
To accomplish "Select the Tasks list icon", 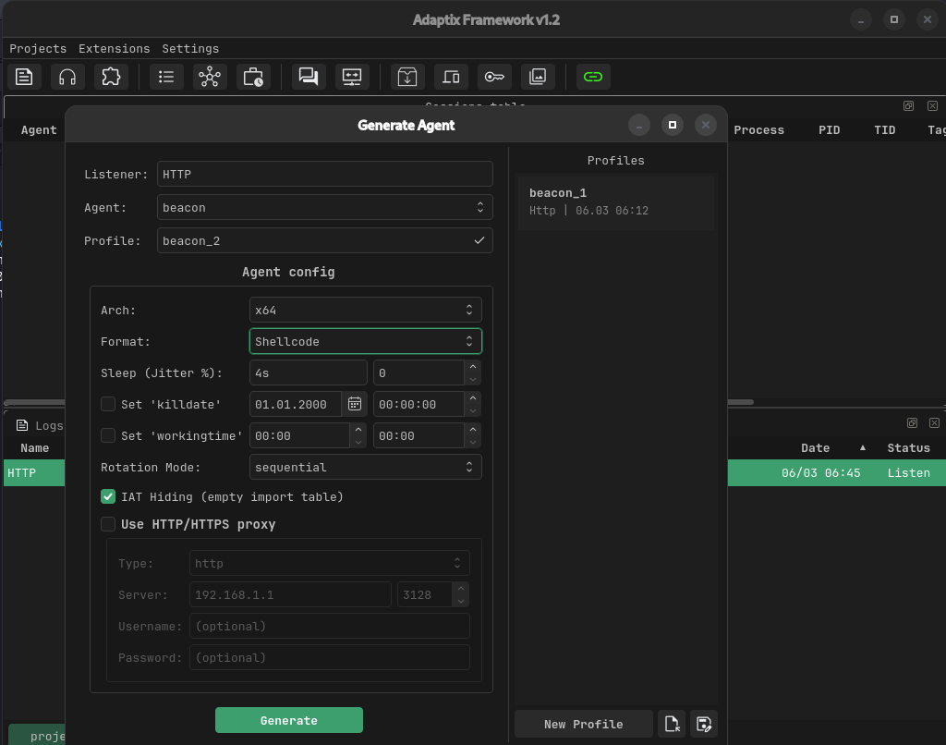I will 166,77.
